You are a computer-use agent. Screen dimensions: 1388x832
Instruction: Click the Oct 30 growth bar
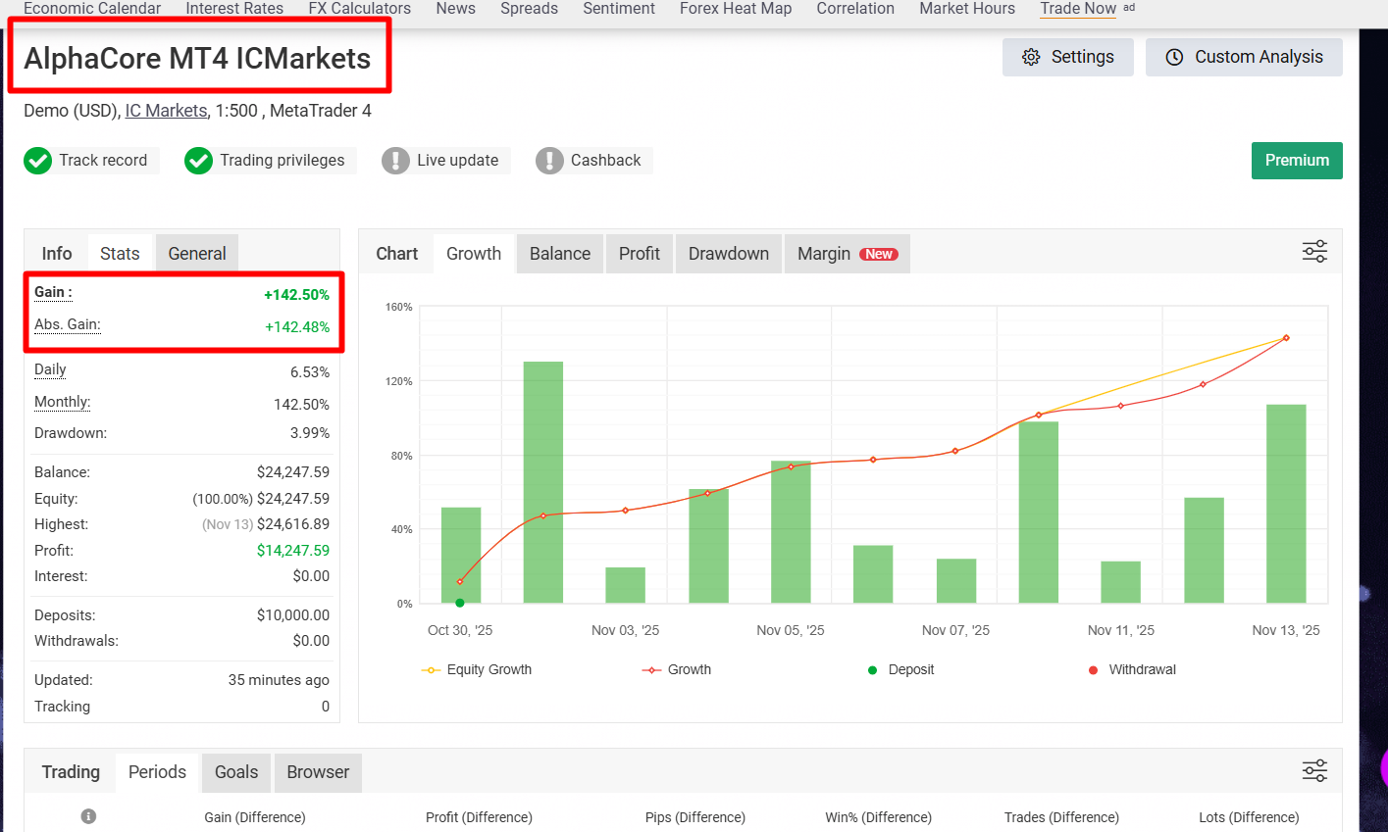point(461,555)
